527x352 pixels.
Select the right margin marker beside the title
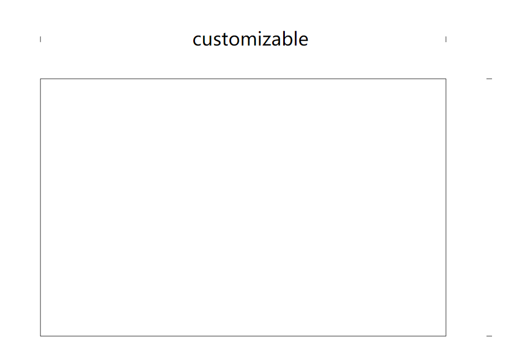(446, 39)
